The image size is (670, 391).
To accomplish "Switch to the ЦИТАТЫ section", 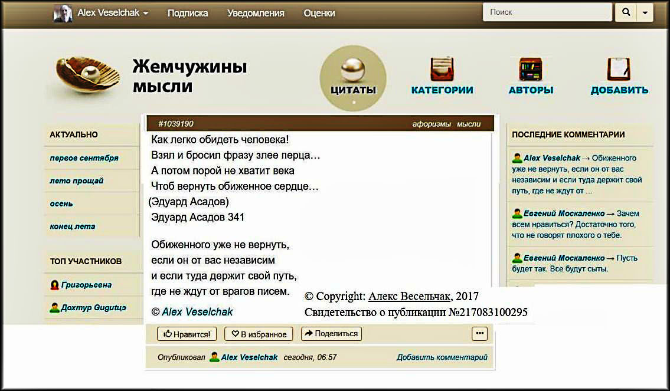I will (x=353, y=90).
